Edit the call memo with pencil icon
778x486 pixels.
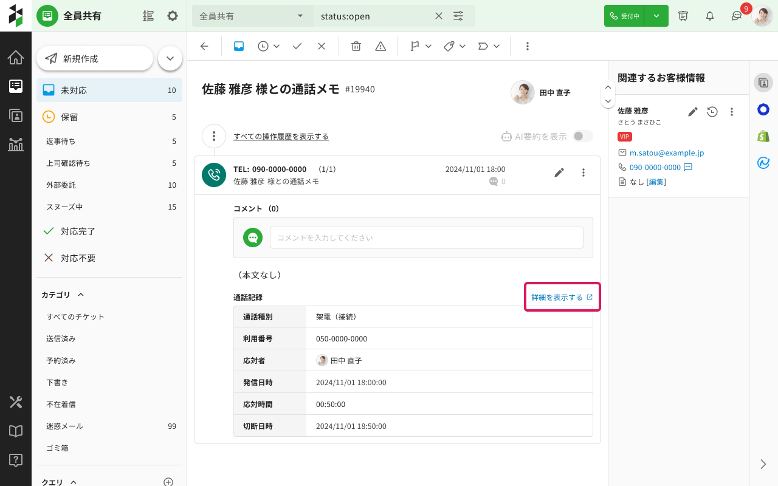coord(559,173)
